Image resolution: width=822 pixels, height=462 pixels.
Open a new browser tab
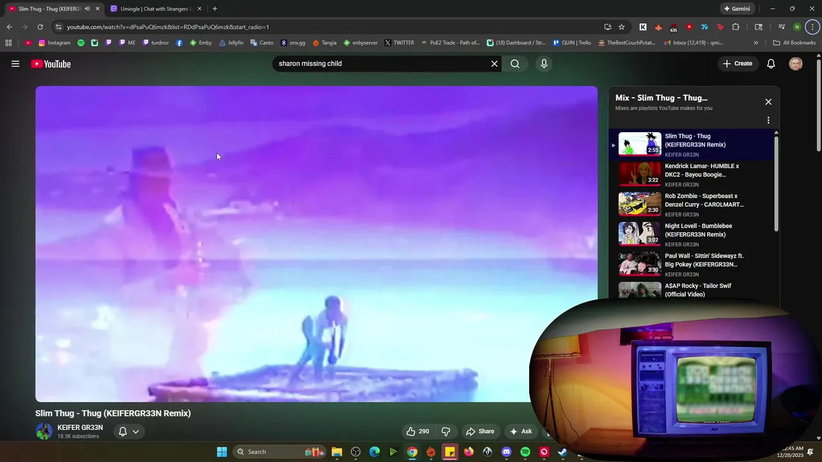tap(214, 9)
